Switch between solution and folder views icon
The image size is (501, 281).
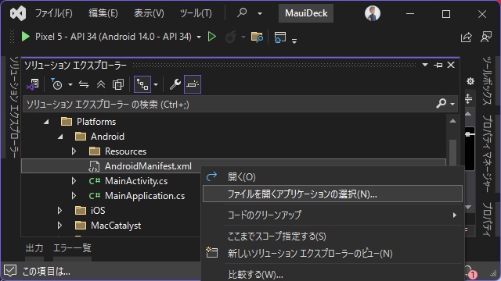[33, 84]
